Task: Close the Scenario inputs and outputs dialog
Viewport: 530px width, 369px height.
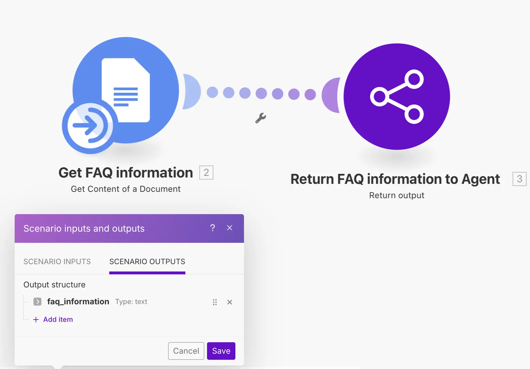Action: click(230, 228)
